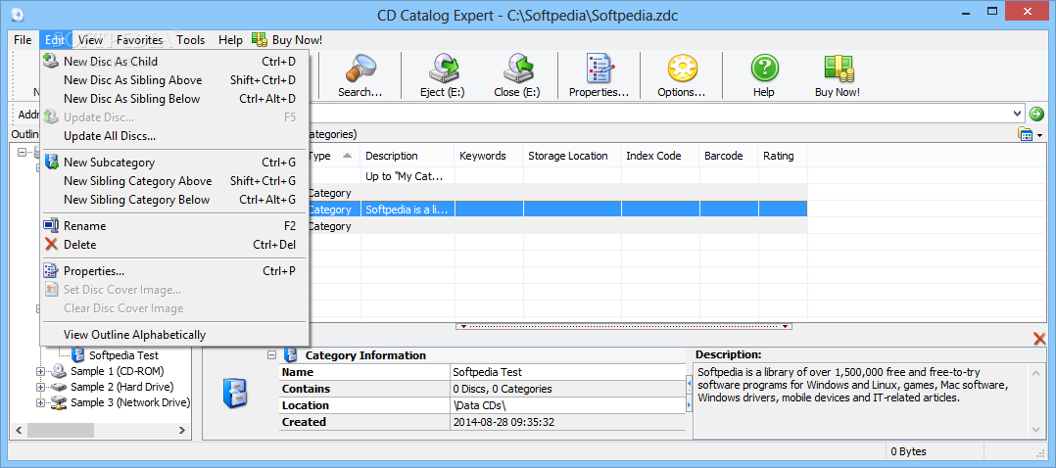Choose New Sibling Category Below
1056x468 pixels.
[x=173, y=200]
